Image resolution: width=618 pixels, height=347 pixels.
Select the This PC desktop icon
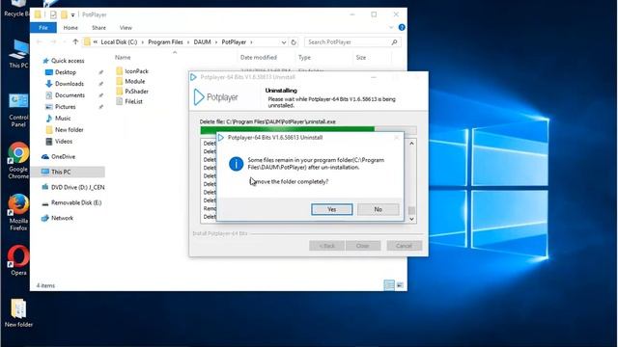coord(18,54)
